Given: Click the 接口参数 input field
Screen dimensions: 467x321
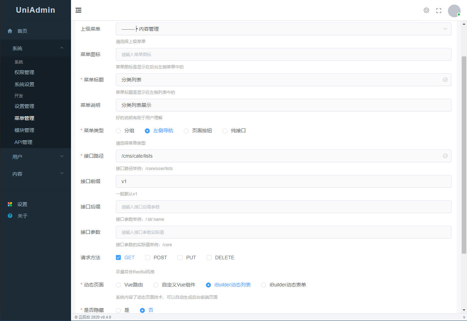Looking at the screenshot, I should pos(283,232).
